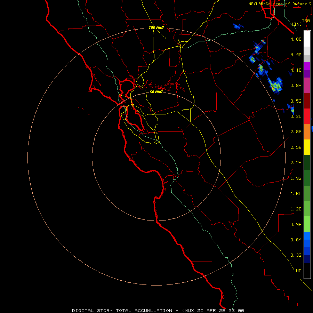Pick the dark red segment of the color scale

(x=307, y=101)
